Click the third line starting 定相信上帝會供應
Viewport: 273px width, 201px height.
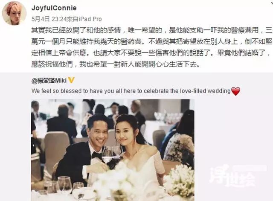pyautogui.click(x=151, y=53)
